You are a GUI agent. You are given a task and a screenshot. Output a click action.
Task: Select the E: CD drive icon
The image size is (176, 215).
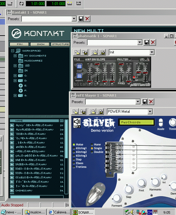pyautogui.click(x=21, y=86)
